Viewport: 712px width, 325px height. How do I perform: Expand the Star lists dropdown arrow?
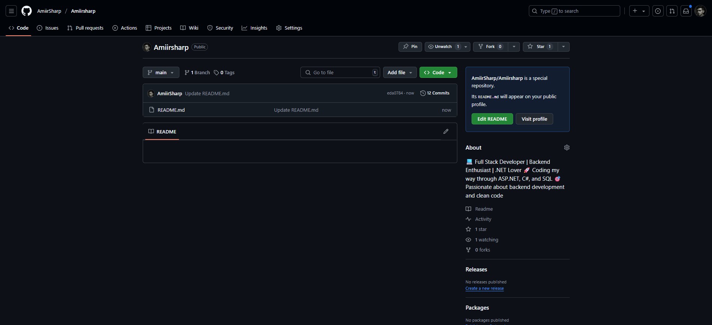click(563, 47)
